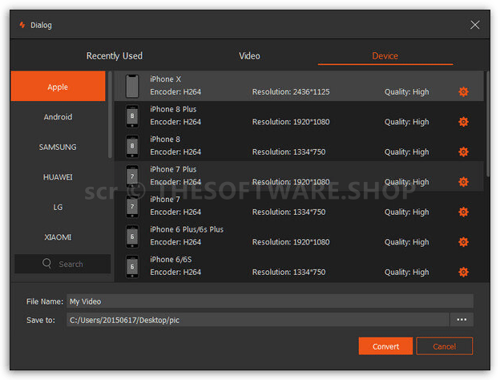
Task: Select the "iPhone 8 Plus" preset name
Action: tap(173, 109)
